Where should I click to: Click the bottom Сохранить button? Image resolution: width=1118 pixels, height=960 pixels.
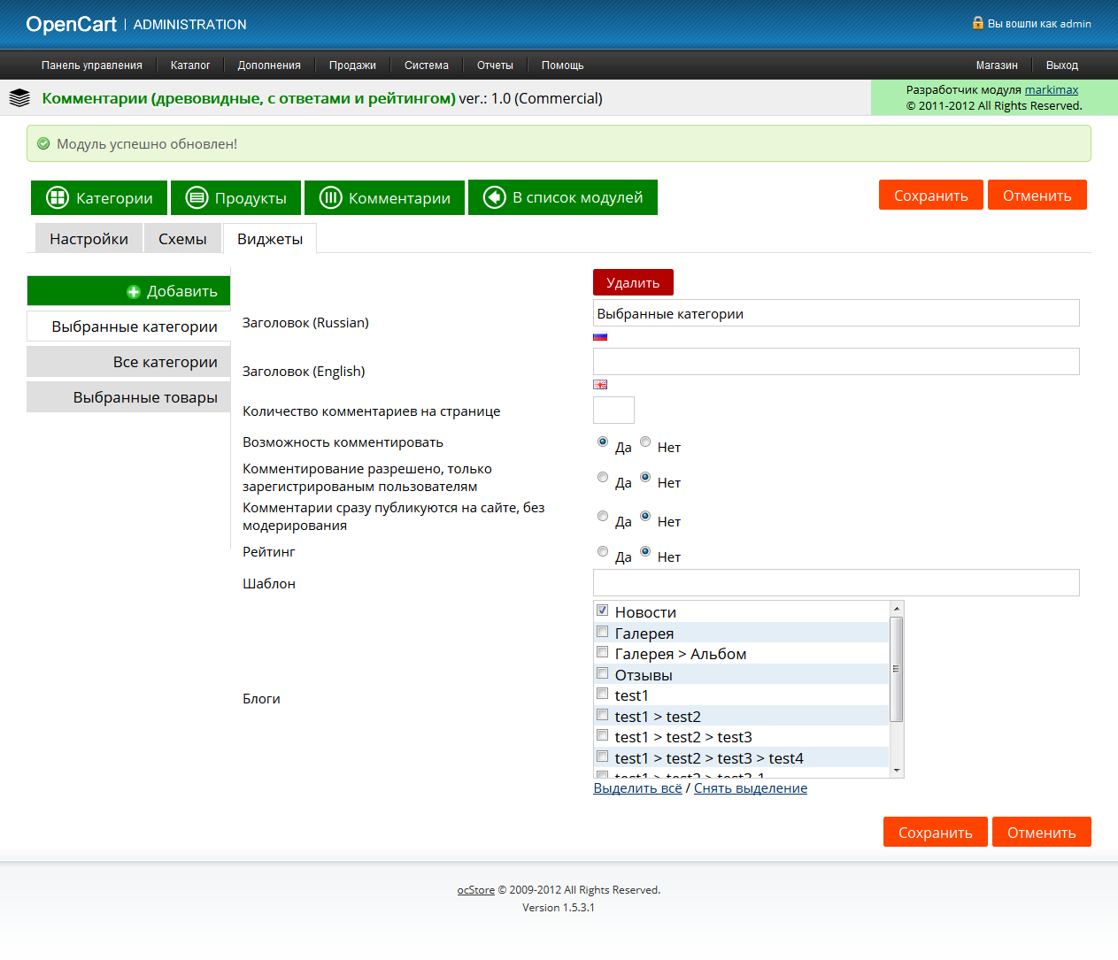pyautogui.click(x=936, y=833)
